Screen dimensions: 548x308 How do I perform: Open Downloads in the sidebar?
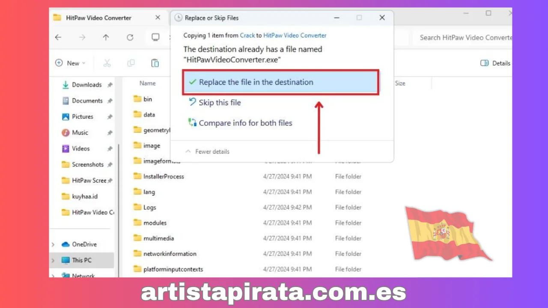pos(87,85)
